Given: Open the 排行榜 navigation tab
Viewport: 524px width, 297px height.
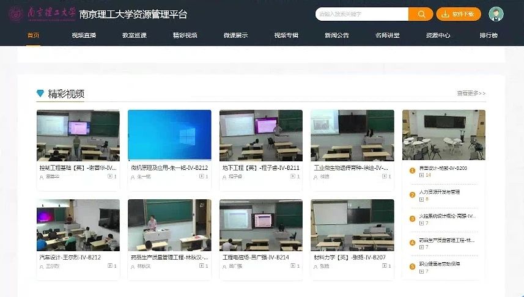Looking at the screenshot, I should coord(488,35).
